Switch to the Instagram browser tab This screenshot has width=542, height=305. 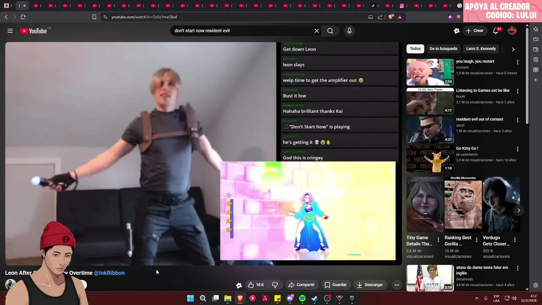[402, 6]
